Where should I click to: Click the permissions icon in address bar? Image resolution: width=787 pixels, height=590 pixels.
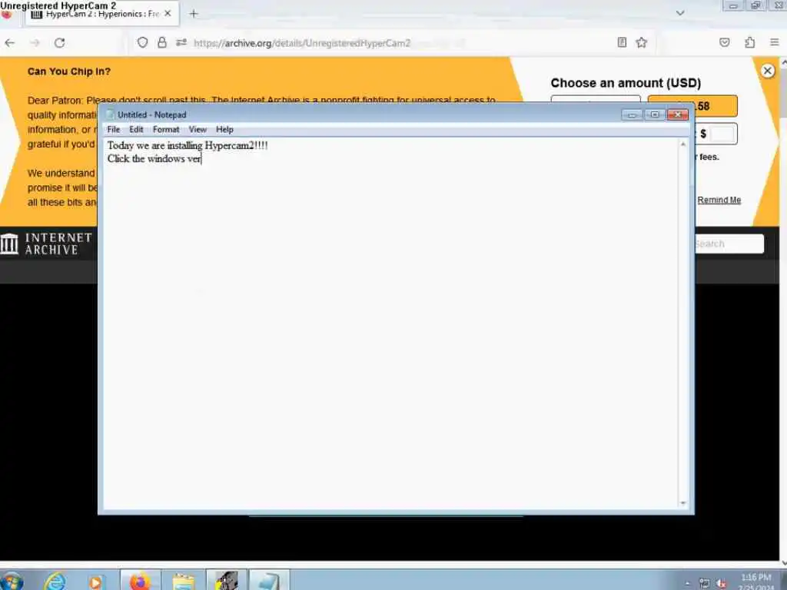pyautogui.click(x=181, y=43)
